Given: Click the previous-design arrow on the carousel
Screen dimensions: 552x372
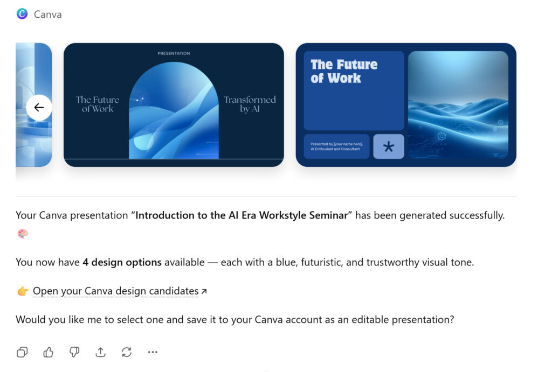Looking at the screenshot, I should pyautogui.click(x=39, y=107).
